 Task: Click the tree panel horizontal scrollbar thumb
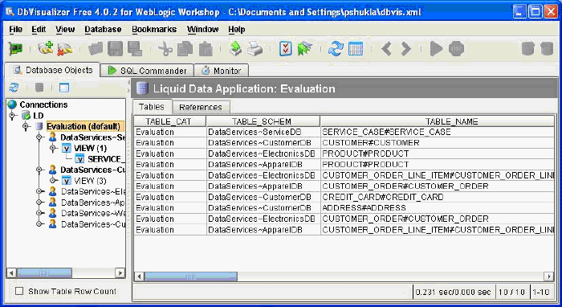click(x=44, y=273)
